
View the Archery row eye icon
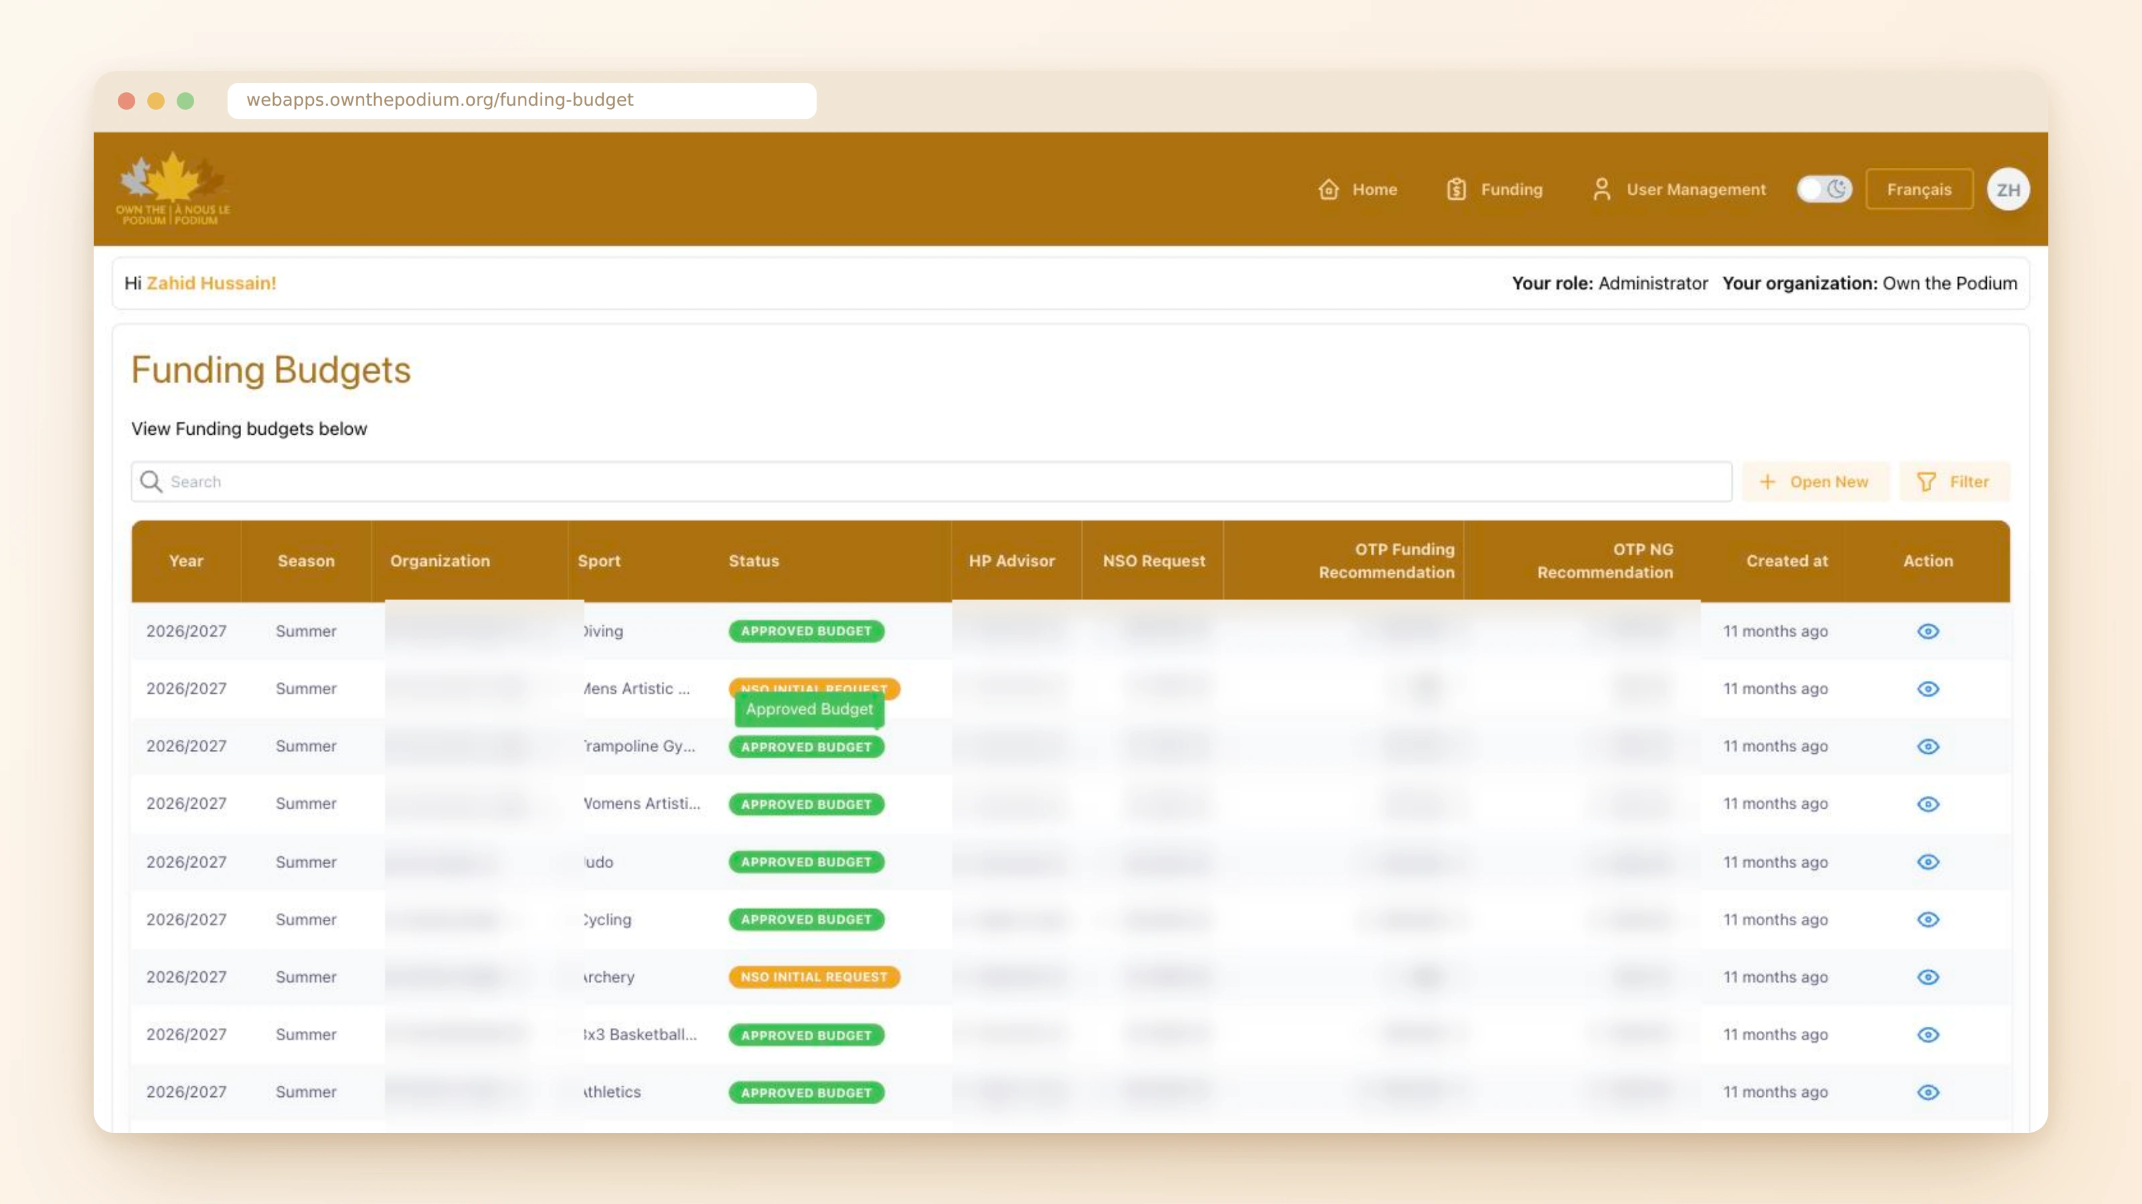(1928, 977)
